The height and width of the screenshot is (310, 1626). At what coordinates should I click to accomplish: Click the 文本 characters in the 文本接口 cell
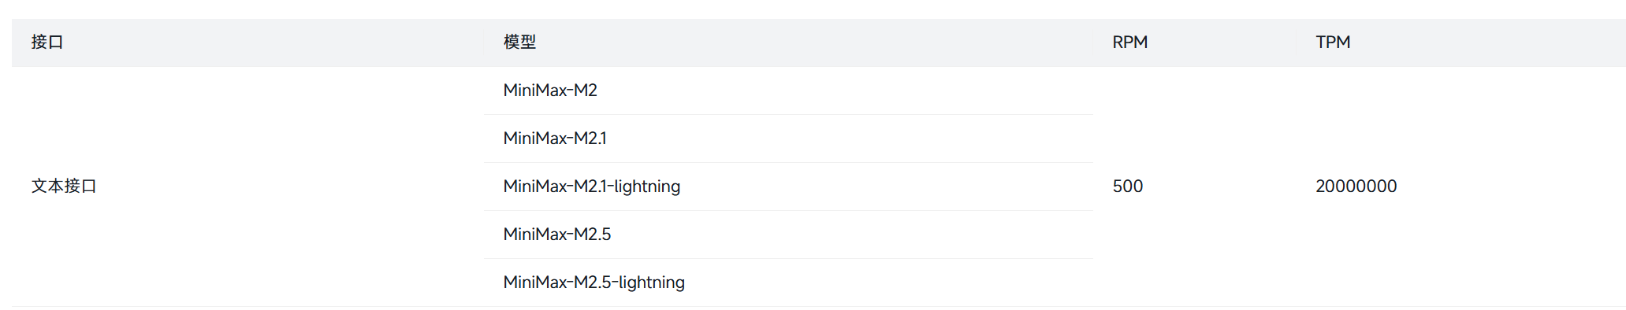[47, 186]
